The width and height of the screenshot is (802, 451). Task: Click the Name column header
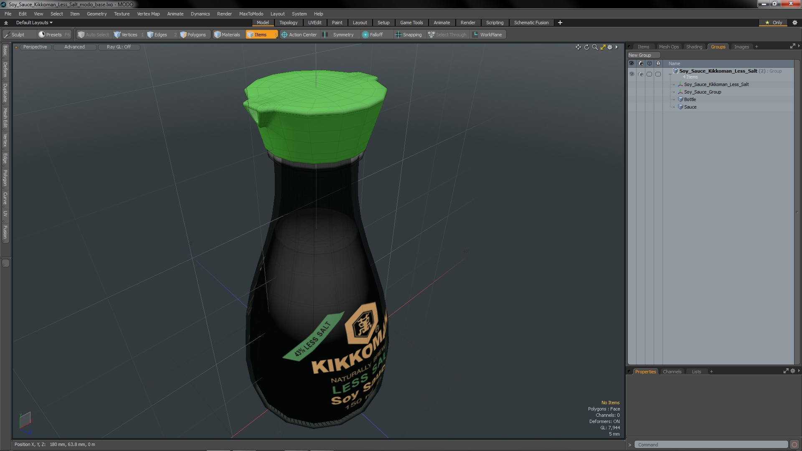click(x=674, y=63)
